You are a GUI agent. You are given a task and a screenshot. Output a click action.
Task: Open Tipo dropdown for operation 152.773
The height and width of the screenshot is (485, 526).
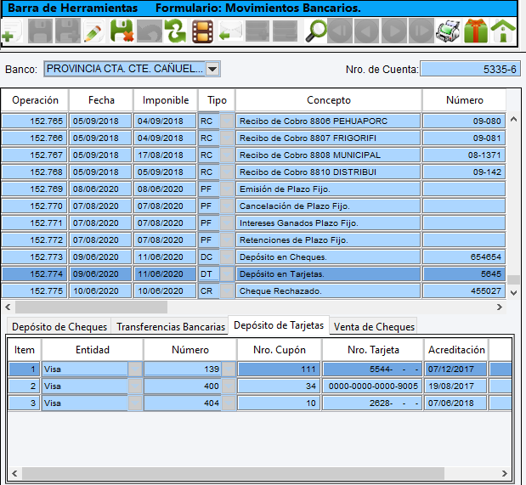227,257
